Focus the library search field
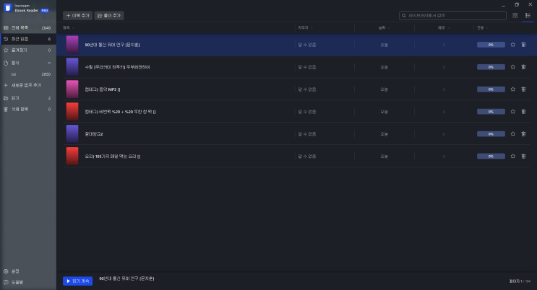537x290 pixels. point(452,15)
